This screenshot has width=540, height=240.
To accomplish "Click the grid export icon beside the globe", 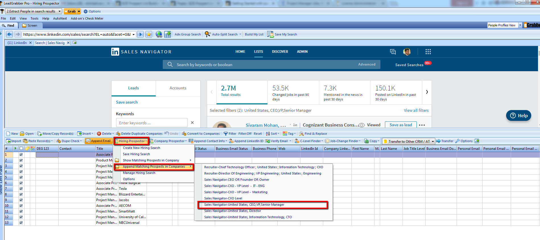I will pos(168,34).
